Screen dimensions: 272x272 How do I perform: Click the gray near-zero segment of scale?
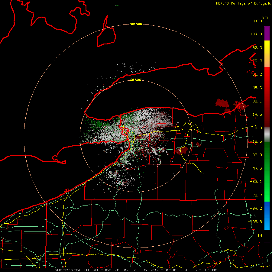pyautogui.click(x=267, y=134)
